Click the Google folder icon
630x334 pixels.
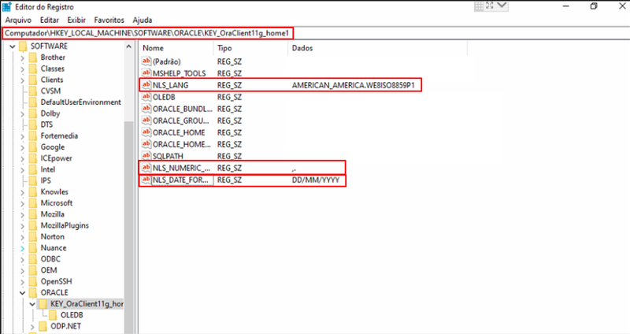click(33, 147)
